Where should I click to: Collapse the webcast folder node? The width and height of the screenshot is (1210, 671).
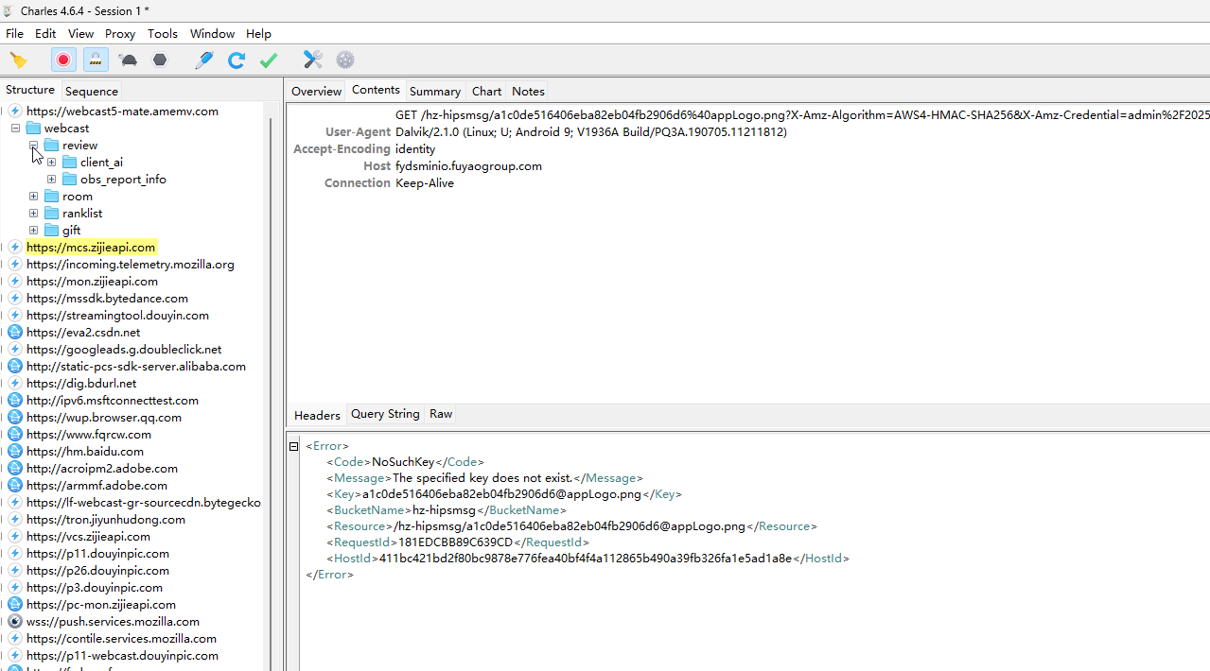(x=16, y=129)
